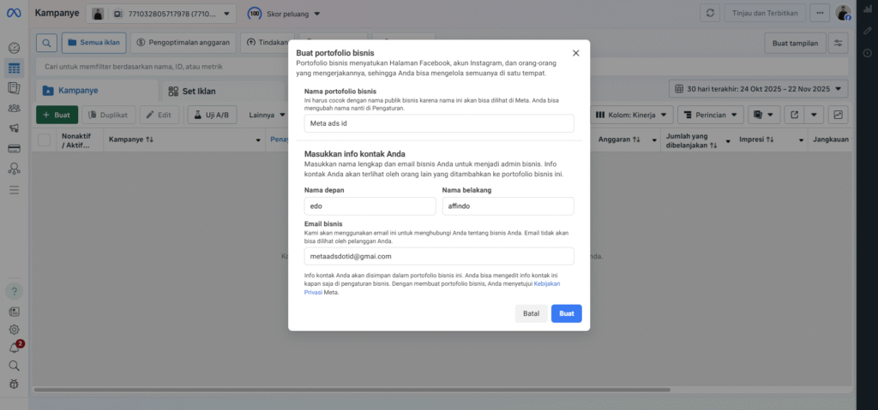The height and width of the screenshot is (410, 878).
Task: Open the help question mark icon
Action: (x=14, y=293)
